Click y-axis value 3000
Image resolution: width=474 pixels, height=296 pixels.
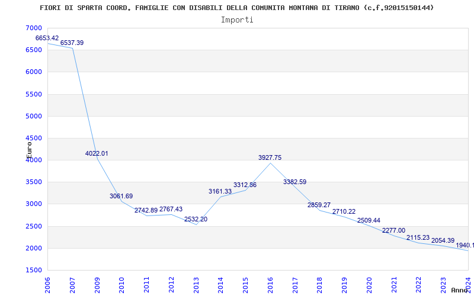pyautogui.click(x=33, y=204)
